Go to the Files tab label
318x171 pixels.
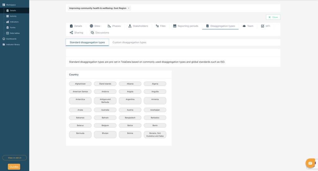[x=163, y=26]
